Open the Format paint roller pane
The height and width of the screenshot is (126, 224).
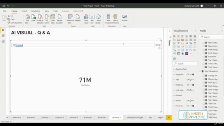coord(174,59)
